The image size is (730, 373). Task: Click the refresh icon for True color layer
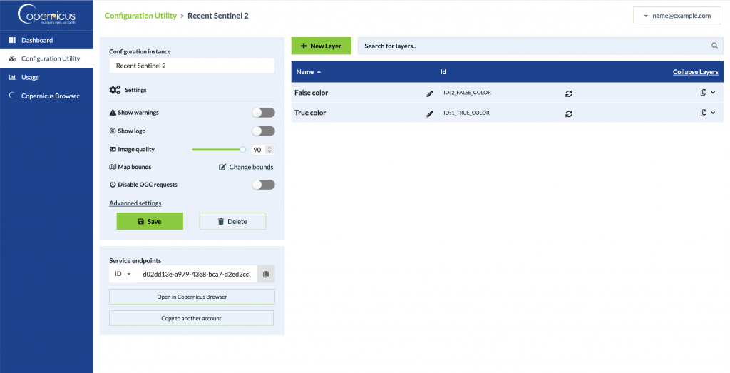569,113
